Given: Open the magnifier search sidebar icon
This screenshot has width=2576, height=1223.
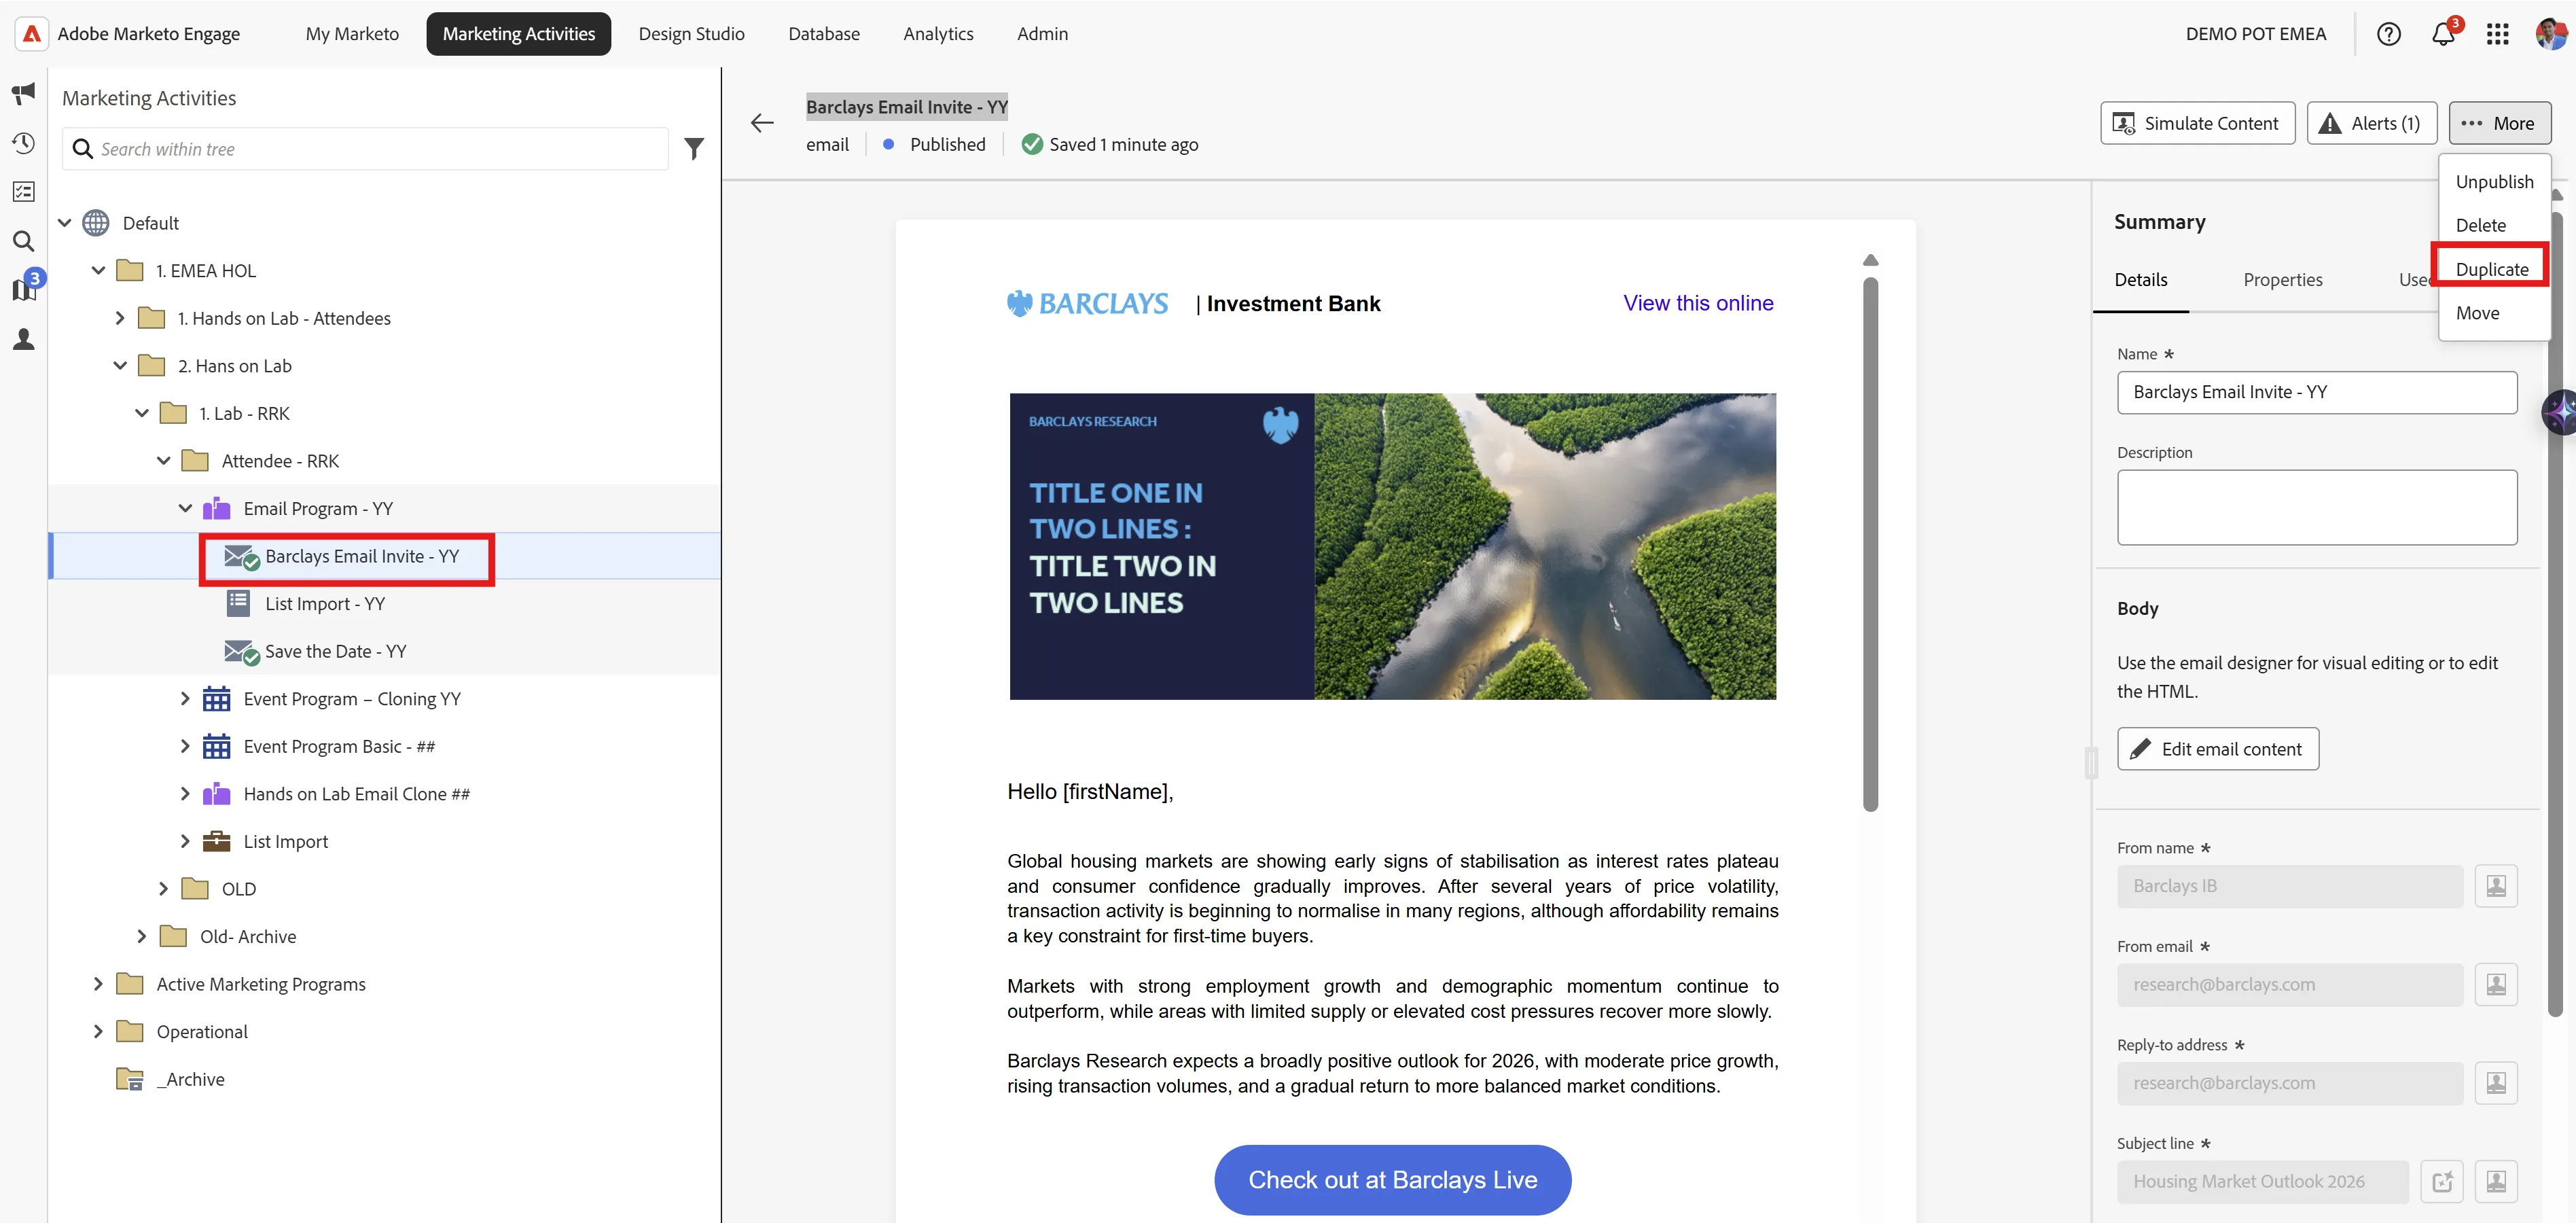Looking at the screenshot, I should [x=24, y=241].
